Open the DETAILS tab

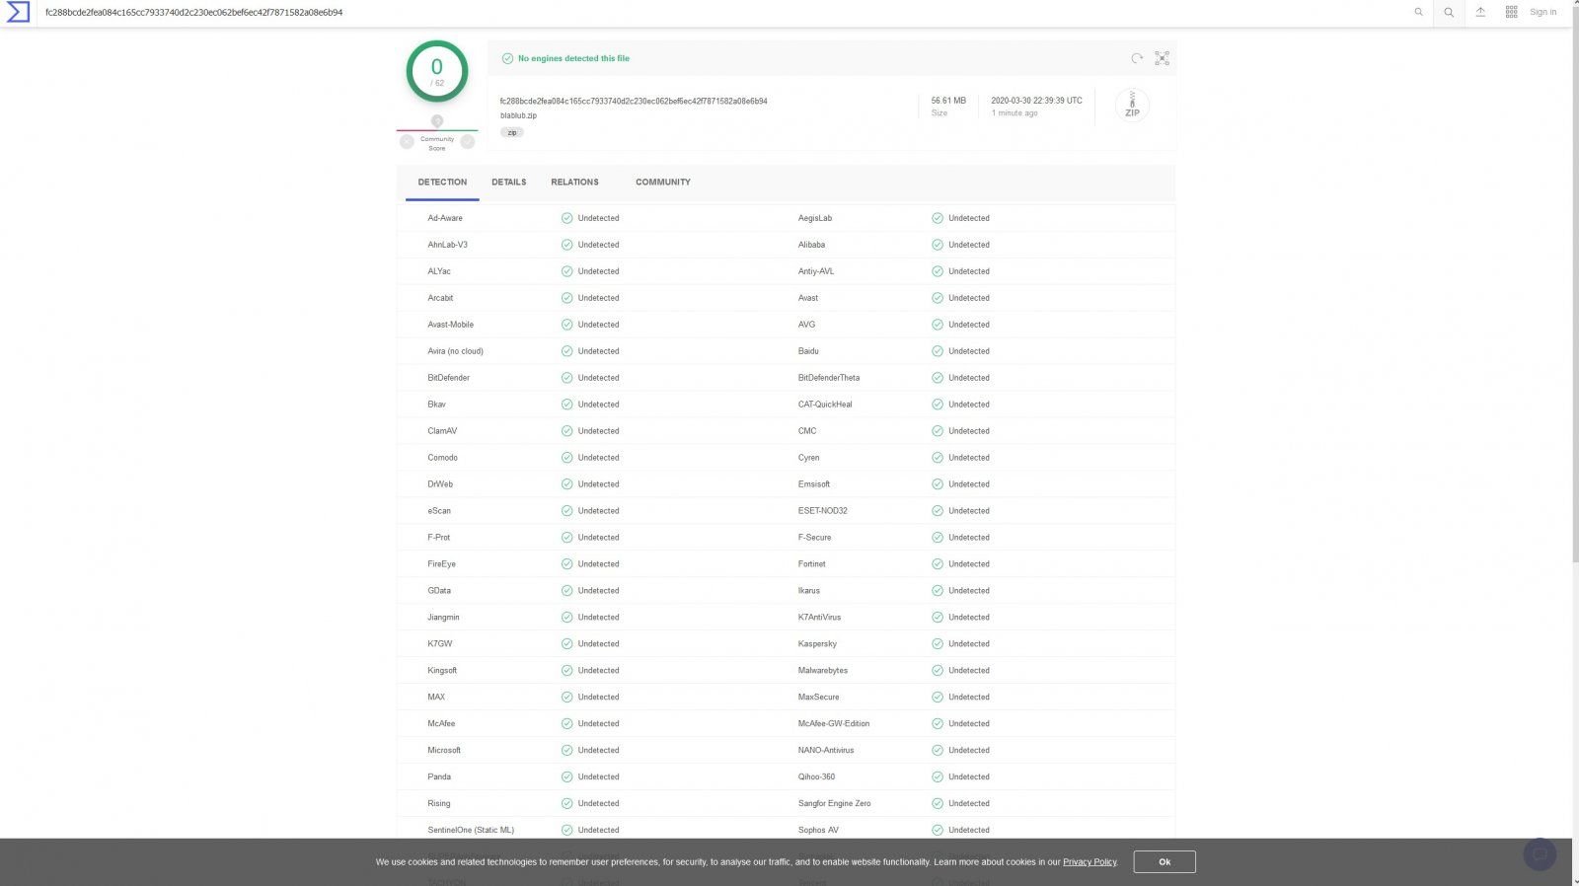[x=509, y=183]
